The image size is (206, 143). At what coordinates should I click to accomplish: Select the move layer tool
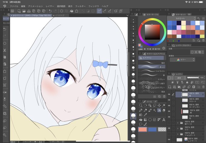click(x=159, y=105)
